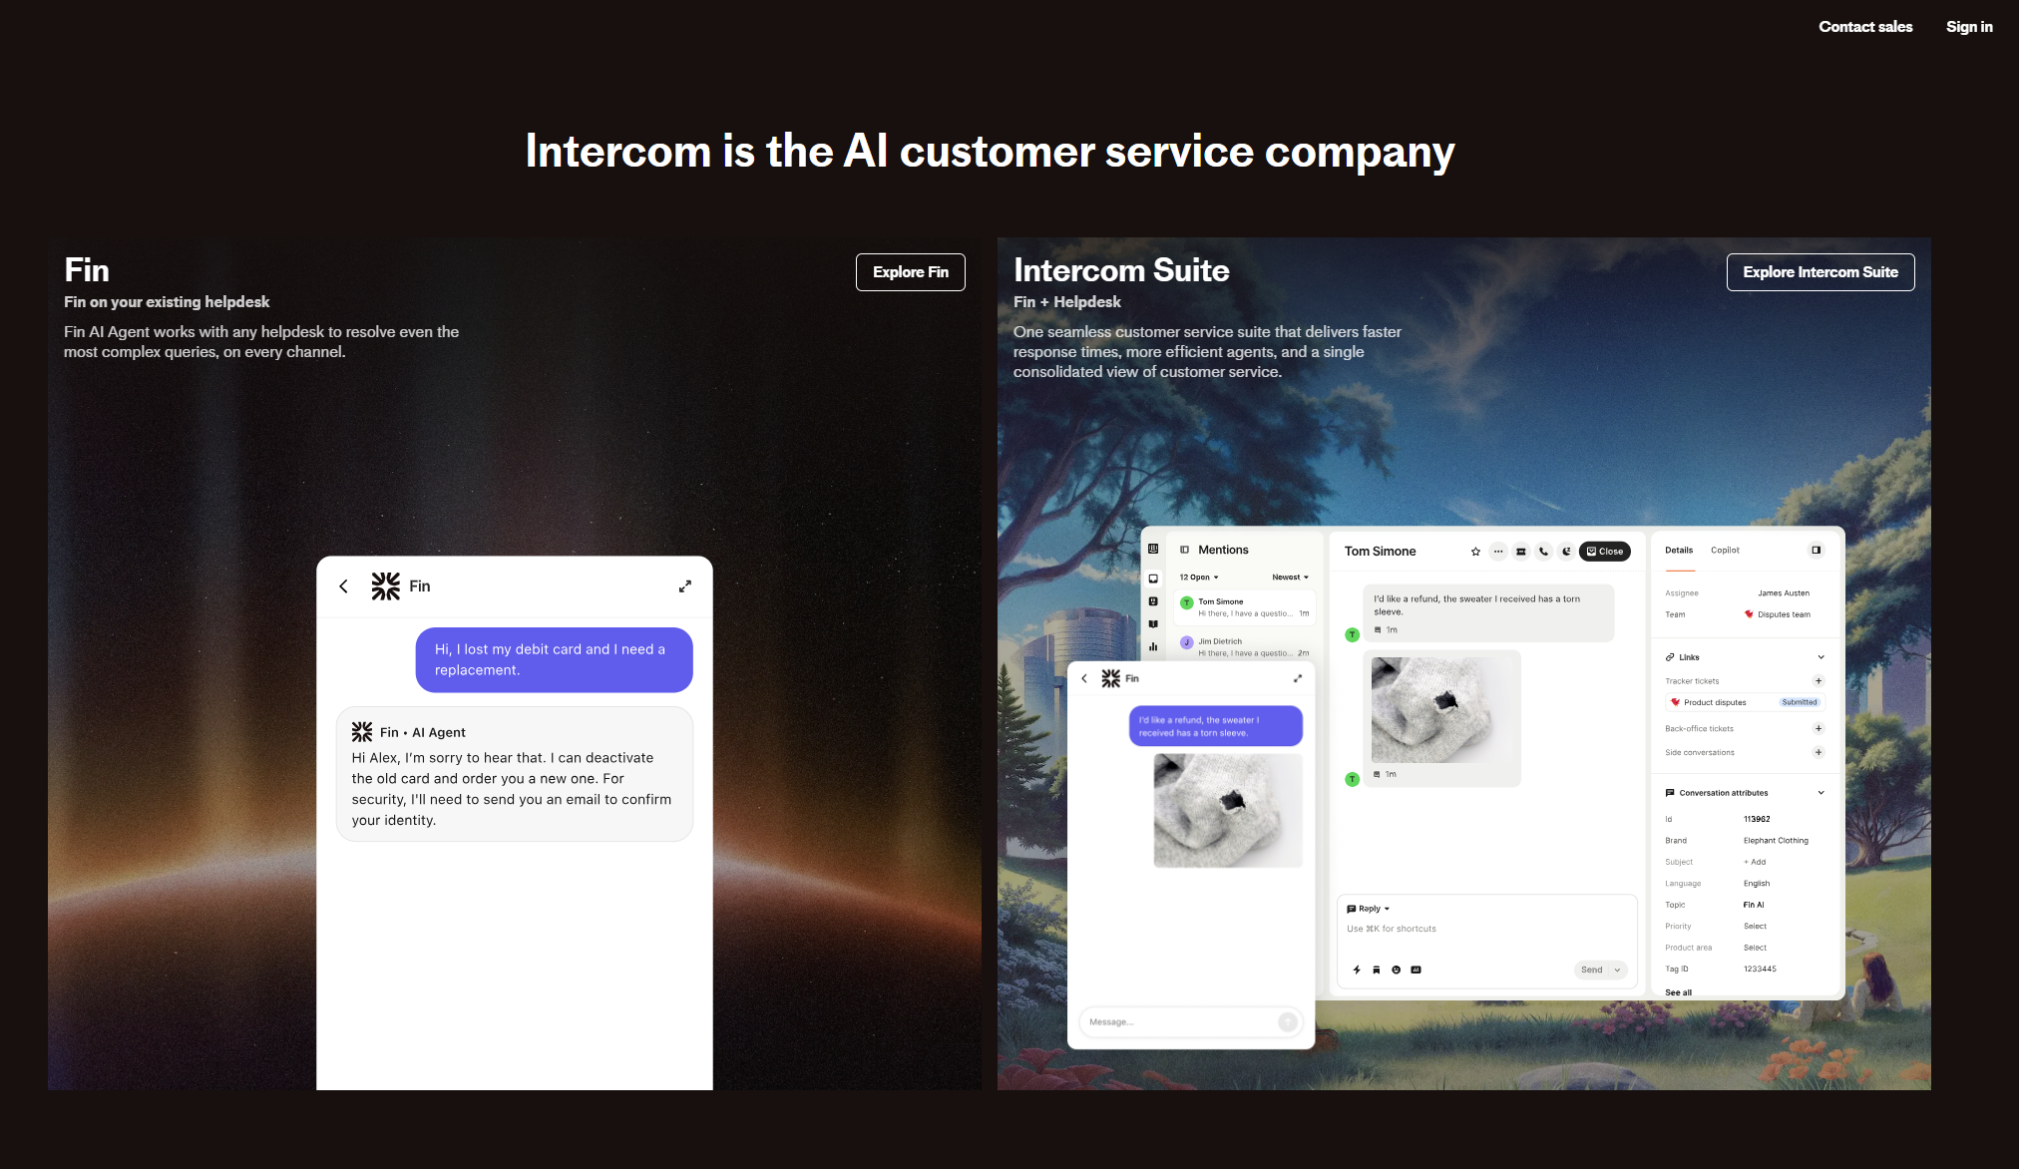Open the Newest sort dropdown

click(x=1289, y=578)
